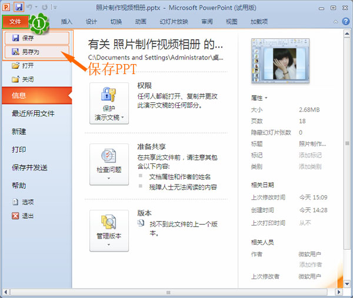The image size is (353, 298).
Task: Open the 文件 tab
Action: (x=15, y=22)
